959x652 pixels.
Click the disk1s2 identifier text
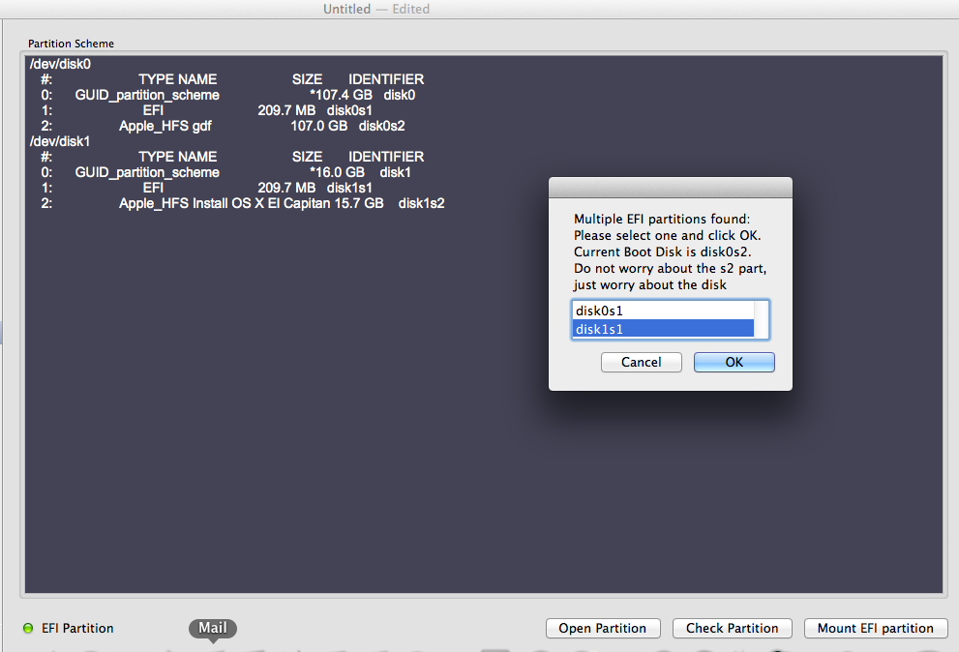pos(421,203)
